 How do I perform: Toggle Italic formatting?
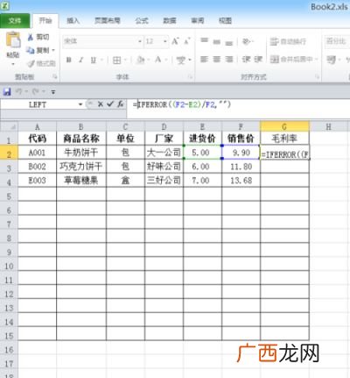[x=81, y=60]
